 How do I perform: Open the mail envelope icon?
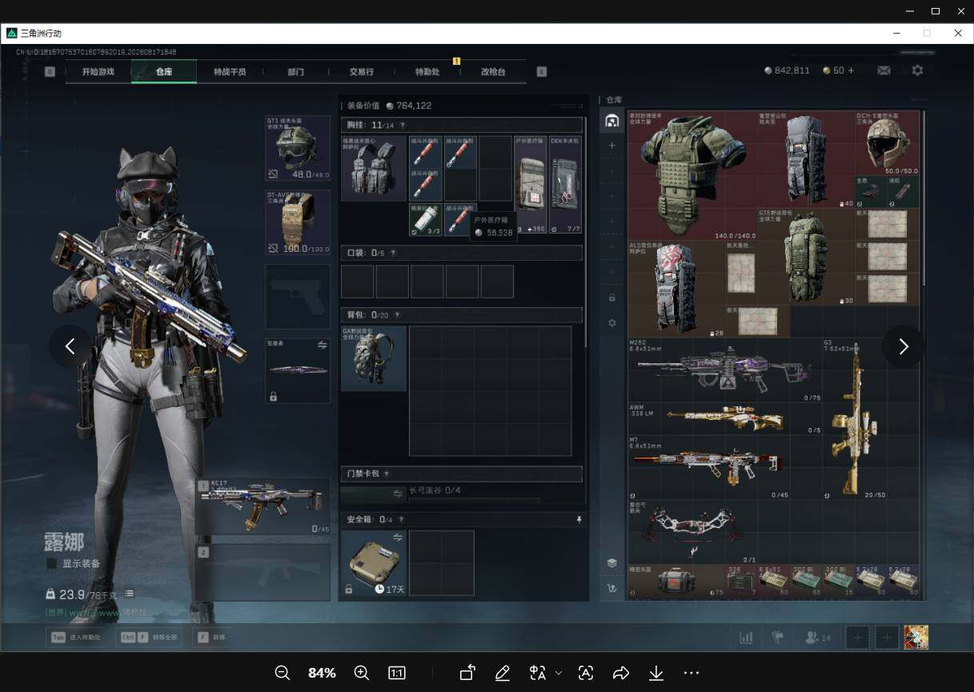(884, 70)
